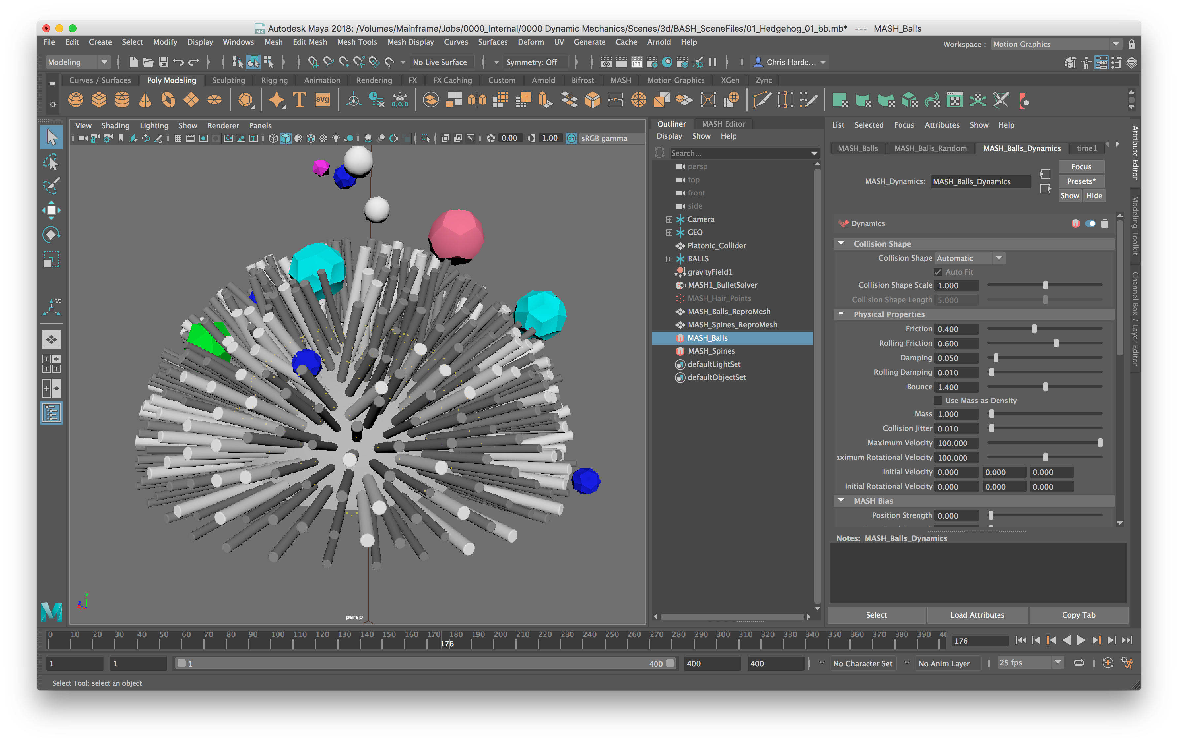1178x743 pixels.
Task: Open the Collision Shape Automatic dropdown
Action: click(969, 258)
